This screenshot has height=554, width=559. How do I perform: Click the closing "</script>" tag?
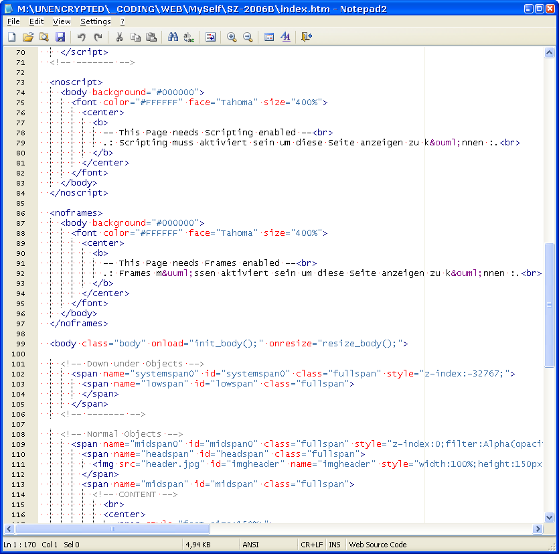click(x=84, y=52)
